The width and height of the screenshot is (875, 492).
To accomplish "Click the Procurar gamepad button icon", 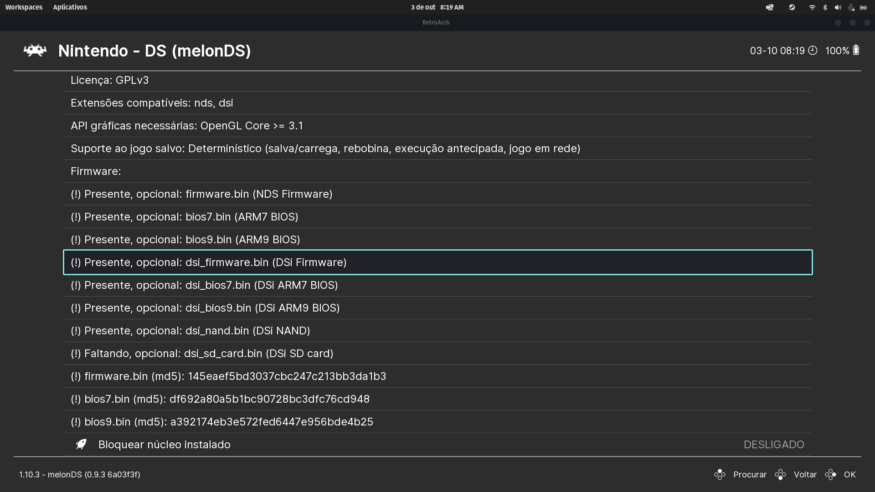I will pyautogui.click(x=720, y=475).
